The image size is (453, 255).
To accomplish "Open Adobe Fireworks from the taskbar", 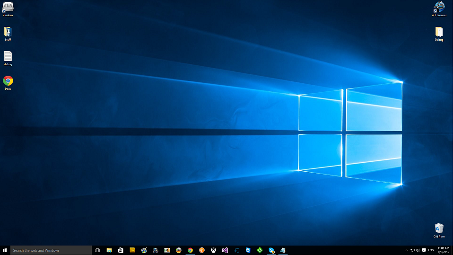I will click(x=132, y=250).
